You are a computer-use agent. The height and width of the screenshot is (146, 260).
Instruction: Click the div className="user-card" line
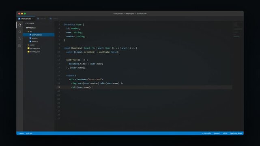86,79
